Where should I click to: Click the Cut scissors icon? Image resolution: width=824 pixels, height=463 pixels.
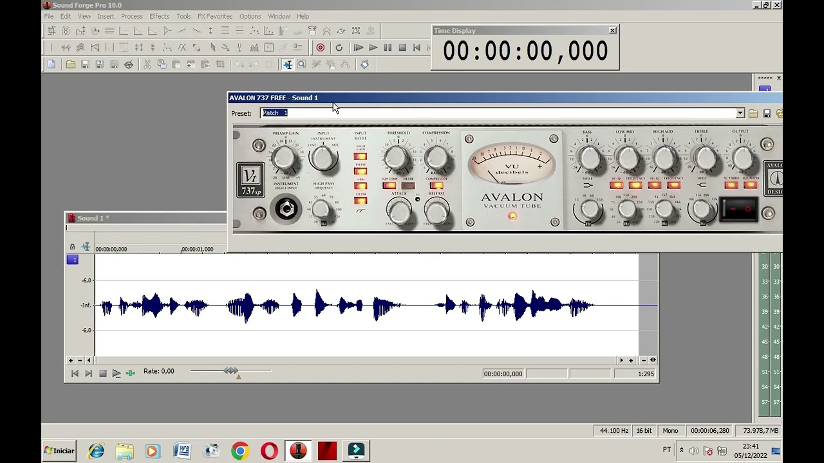[x=147, y=64]
